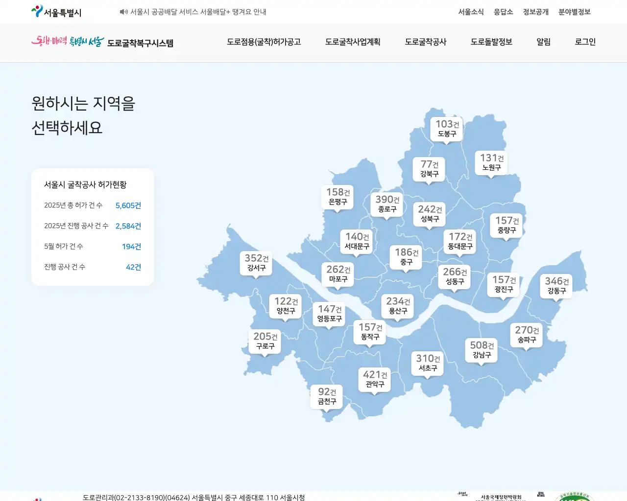Viewport: 627px width, 501px height.
Task: Open the 도로돌발정보 menu
Action: click(491, 42)
